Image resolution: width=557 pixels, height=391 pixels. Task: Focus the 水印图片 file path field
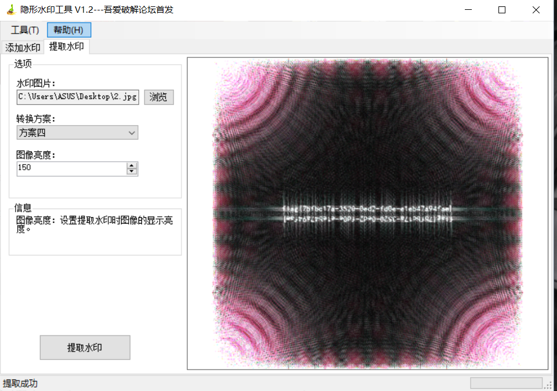click(78, 97)
